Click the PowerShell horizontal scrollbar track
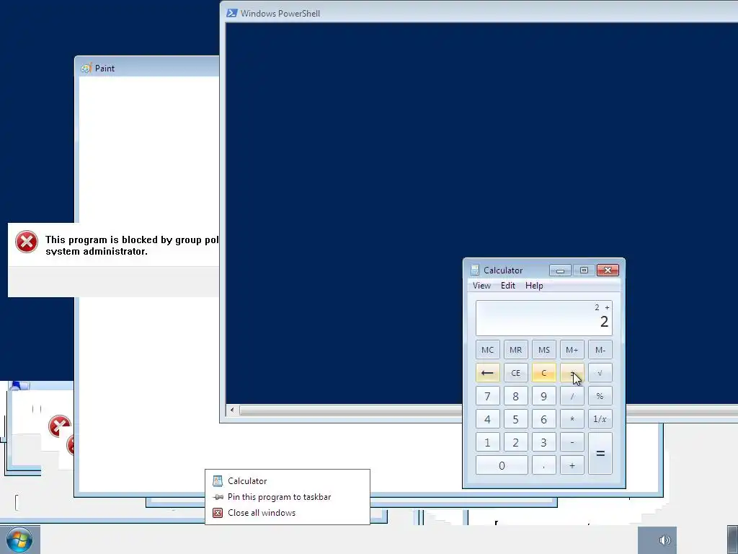 click(x=351, y=410)
